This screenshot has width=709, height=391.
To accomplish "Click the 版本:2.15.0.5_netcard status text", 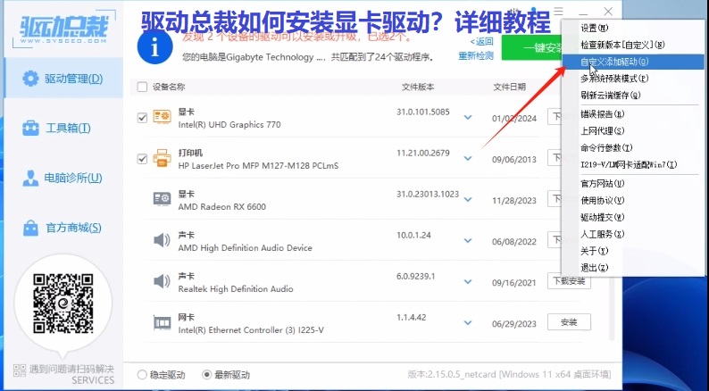I will coord(509,375).
